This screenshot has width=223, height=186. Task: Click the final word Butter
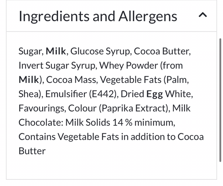coord(32,151)
